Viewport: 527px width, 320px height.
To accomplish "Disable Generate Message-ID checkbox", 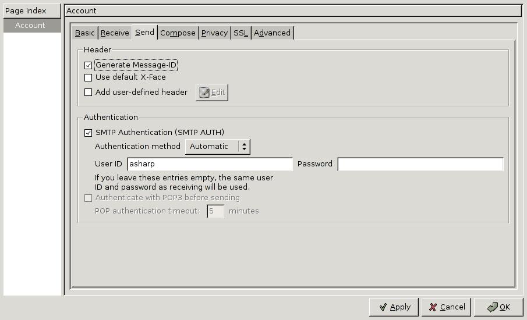I will (x=89, y=66).
